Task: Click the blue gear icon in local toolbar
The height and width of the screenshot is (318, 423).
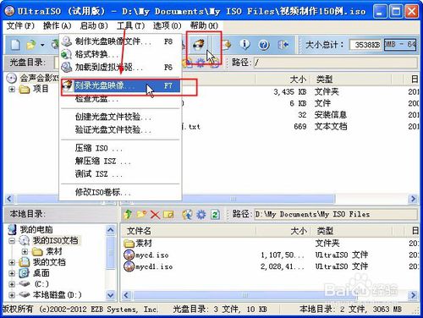Action: [201, 215]
